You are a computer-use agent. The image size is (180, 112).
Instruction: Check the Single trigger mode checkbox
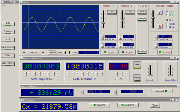tap(167, 24)
